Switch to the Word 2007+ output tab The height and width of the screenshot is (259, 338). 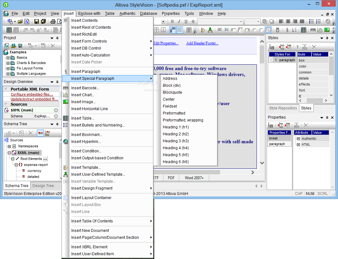pos(194,178)
